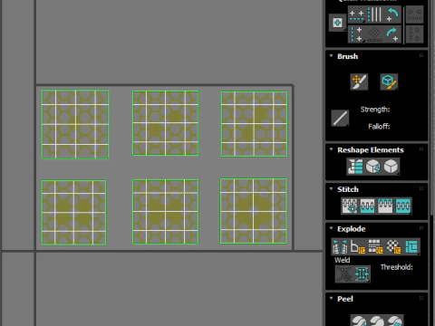
Task: Click the Stitch to Source icon
Action: [385, 206]
